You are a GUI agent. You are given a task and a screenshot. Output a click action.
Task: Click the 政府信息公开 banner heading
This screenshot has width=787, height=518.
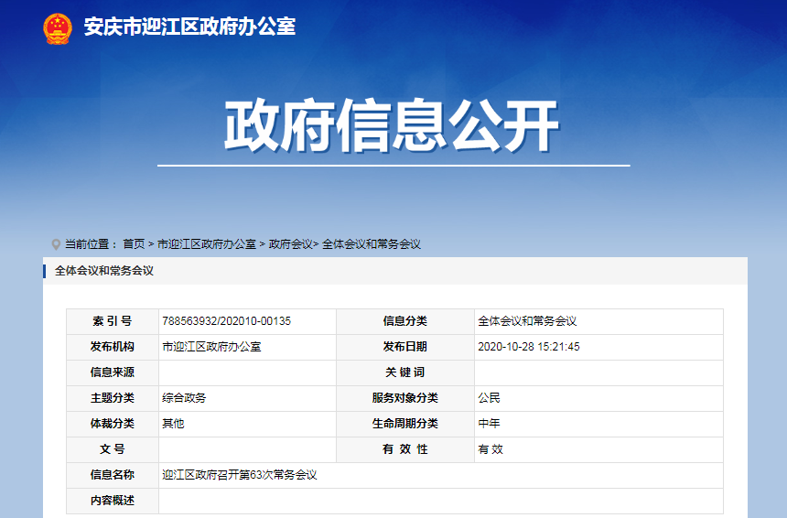tap(392, 125)
